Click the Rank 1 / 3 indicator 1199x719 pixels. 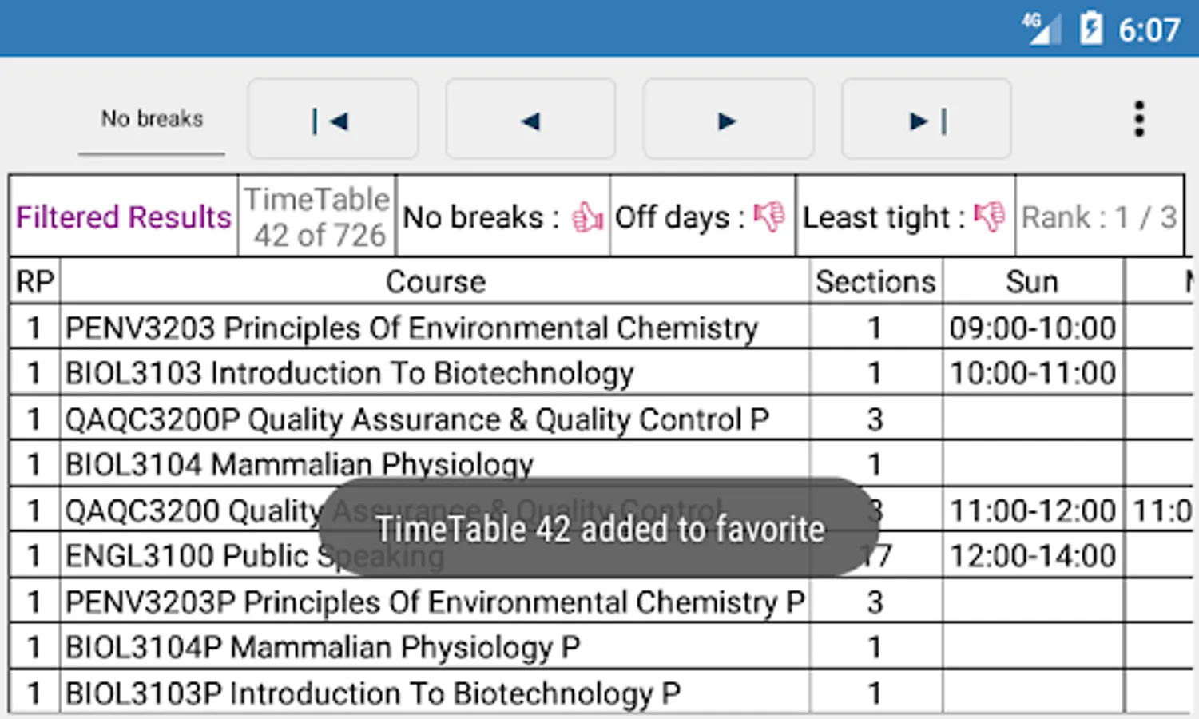click(1099, 217)
